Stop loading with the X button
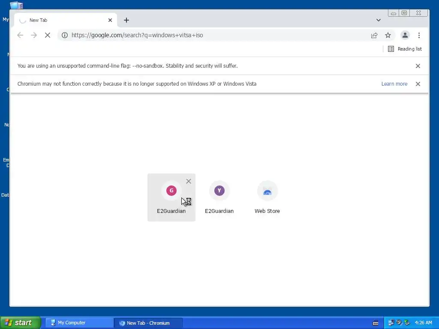Screen dimensions: 439x329 pos(48,35)
